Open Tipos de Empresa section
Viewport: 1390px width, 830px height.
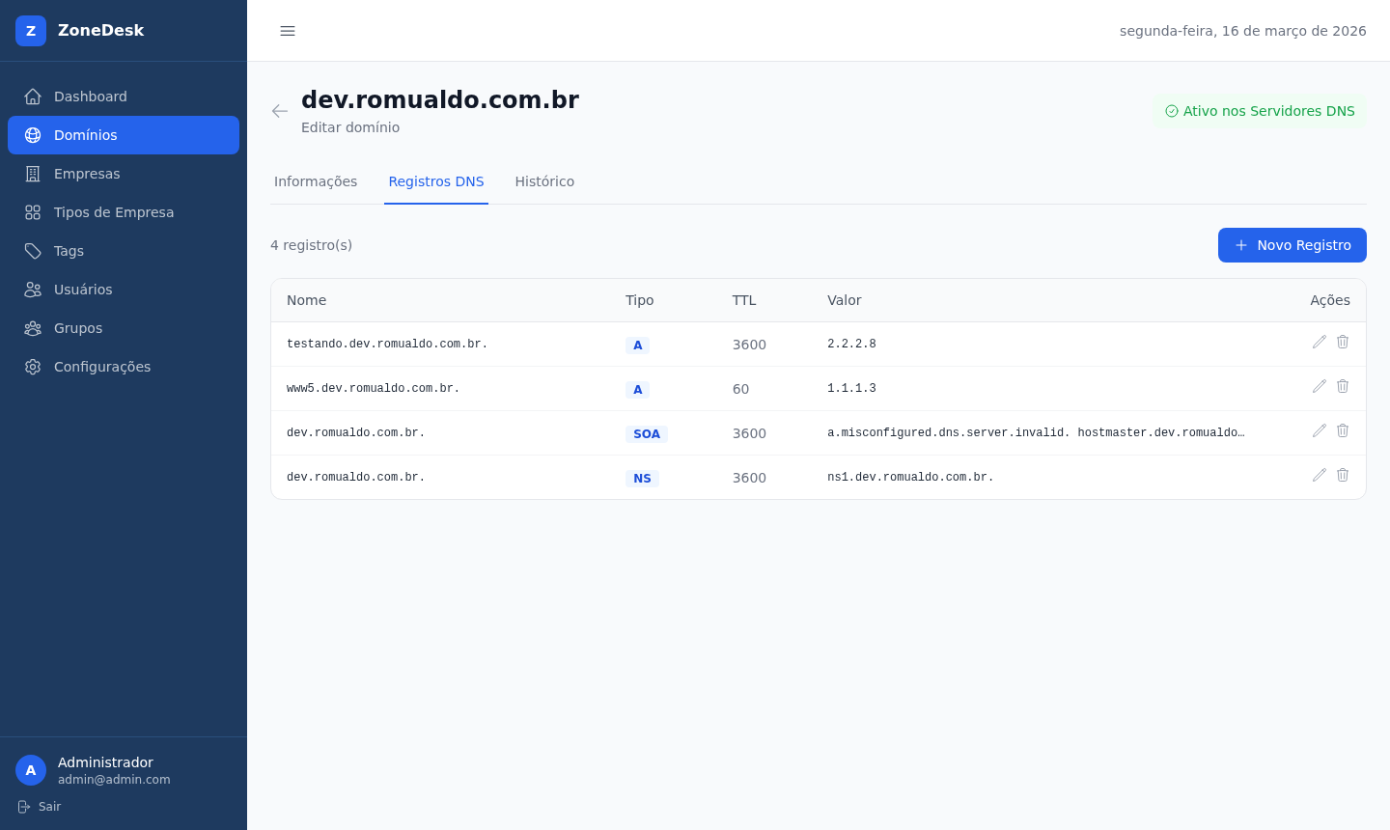tap(114, 212)
